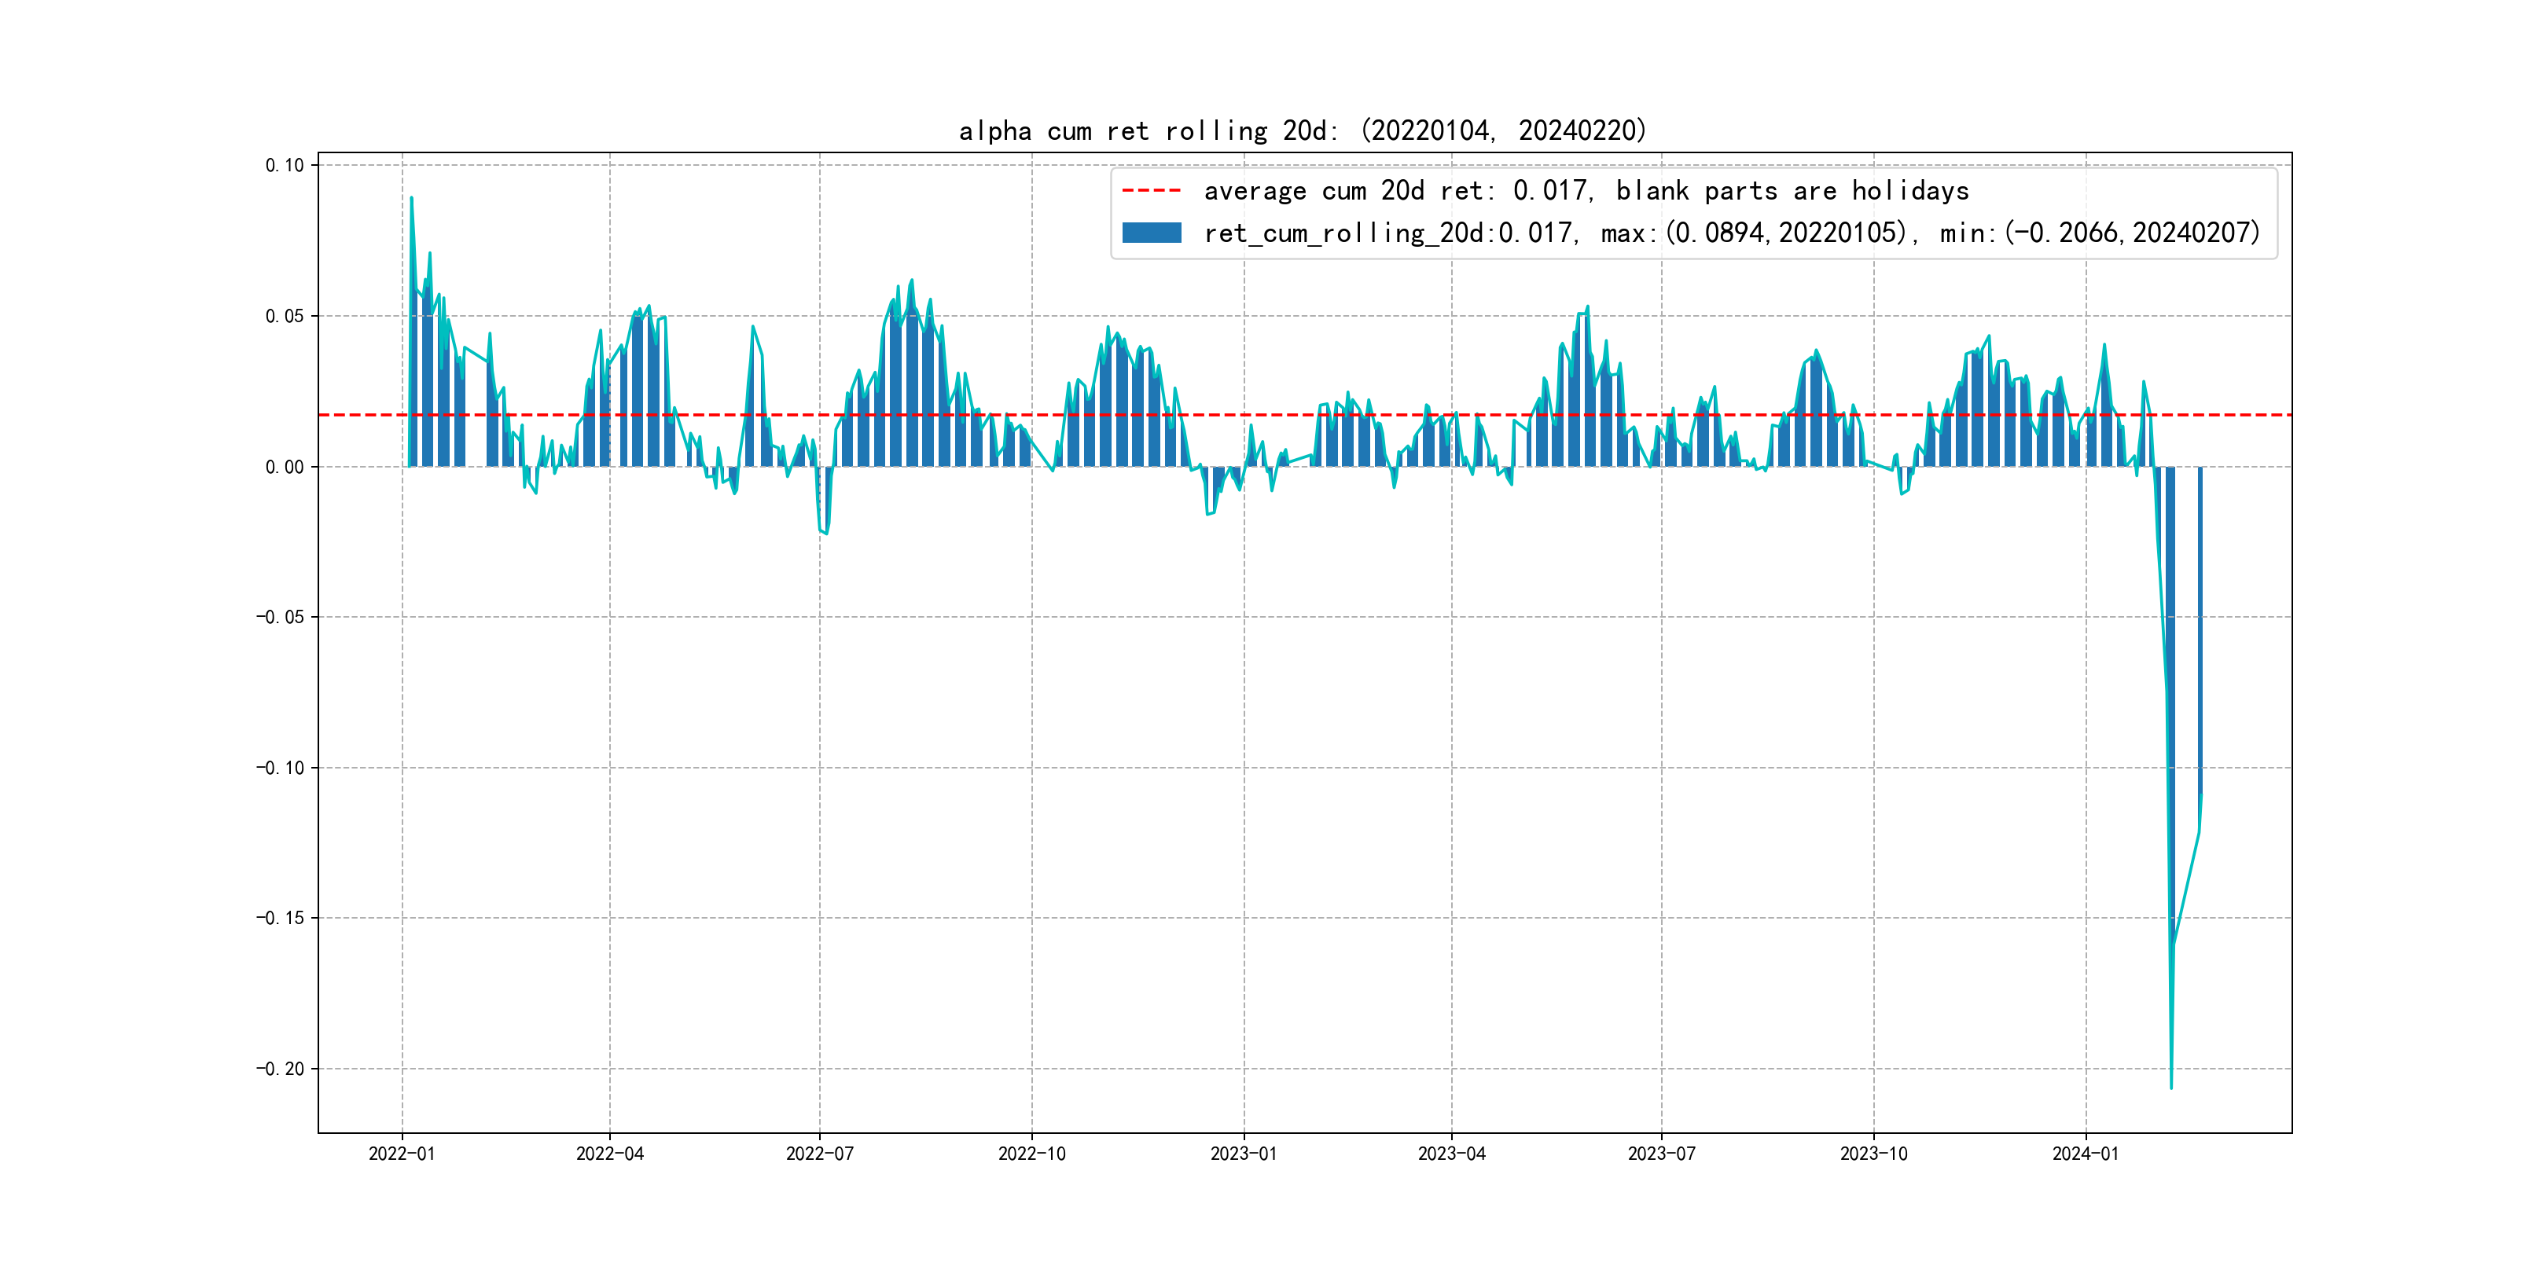Click the 0.05 y-axis tick label
Image resolution: width=2547 pixels, height=1273 pixels.
click(284, 316)
